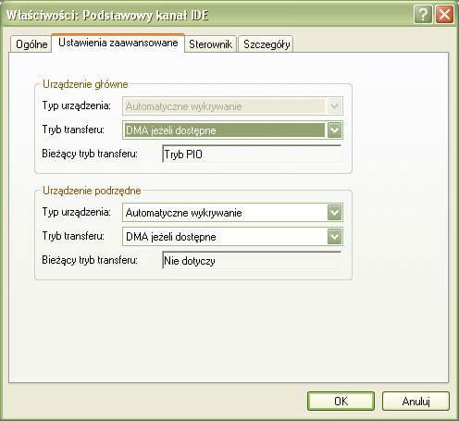This screenshot has height=421, width=459.
Task: Go to the Szczegóły tab
Action: [267, 44]
